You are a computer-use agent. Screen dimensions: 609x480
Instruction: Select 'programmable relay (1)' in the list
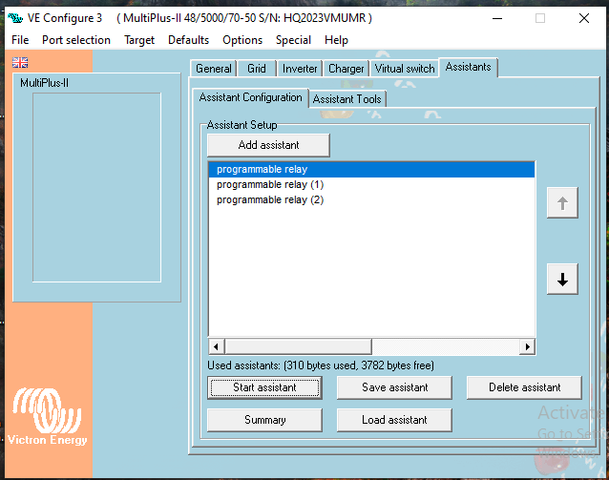tap(371, 184)
